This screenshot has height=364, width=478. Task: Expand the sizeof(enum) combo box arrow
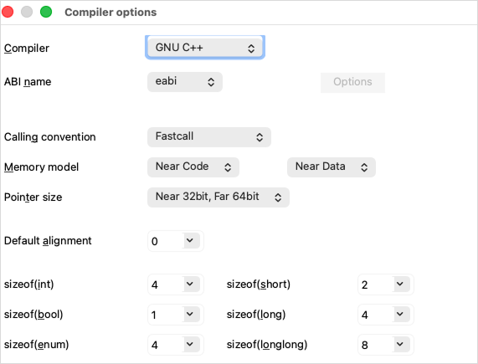tap(191, 345)
